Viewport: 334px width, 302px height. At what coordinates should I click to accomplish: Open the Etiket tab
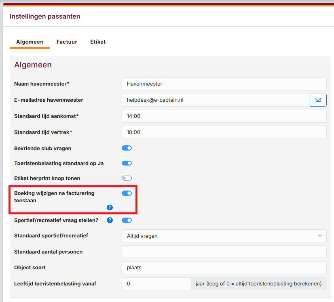(x=98, y=42)
